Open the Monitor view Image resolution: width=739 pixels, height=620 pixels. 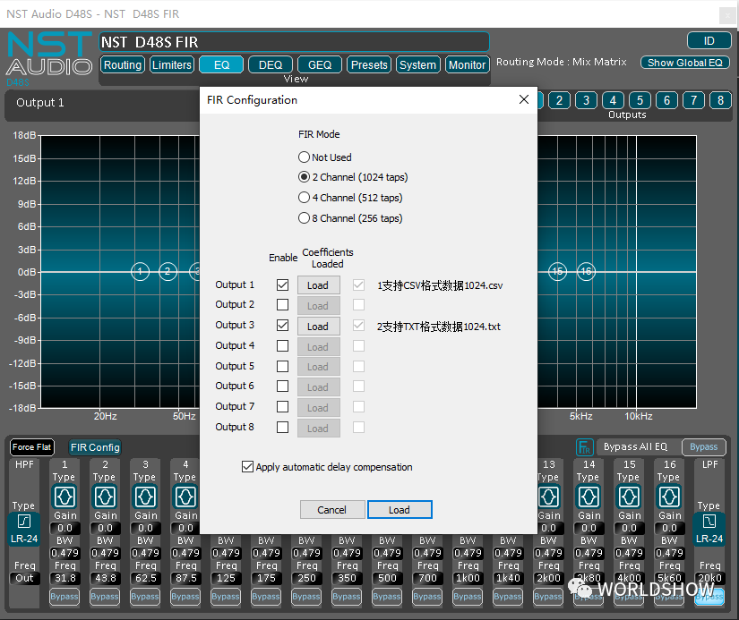(467, 64)
